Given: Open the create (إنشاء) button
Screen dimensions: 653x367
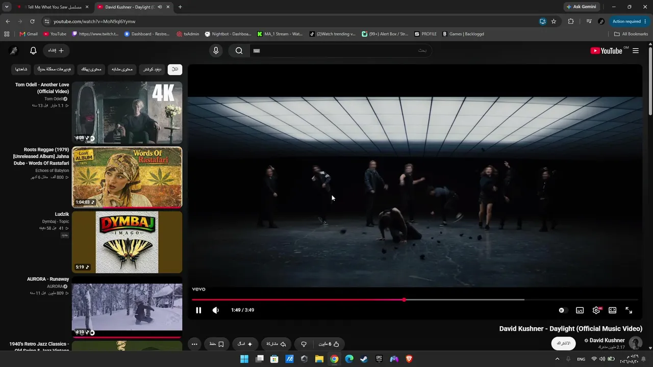Looking at the screenshot, I should pos(56,50).
